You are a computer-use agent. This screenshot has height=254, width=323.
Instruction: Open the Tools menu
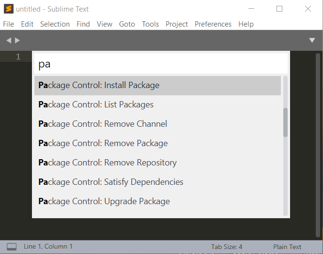pos(151,24)
